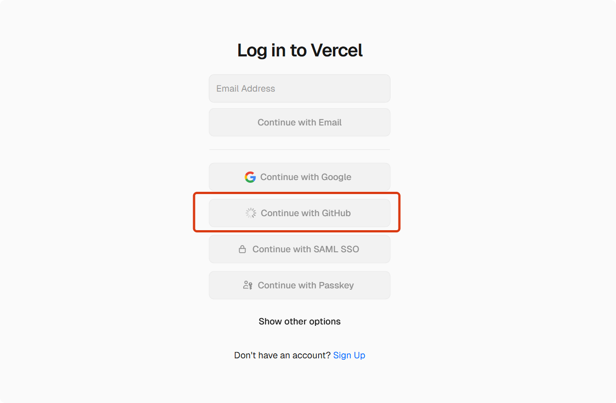
Task: Click the Google logo icon
Action: [x=250, y=177]
